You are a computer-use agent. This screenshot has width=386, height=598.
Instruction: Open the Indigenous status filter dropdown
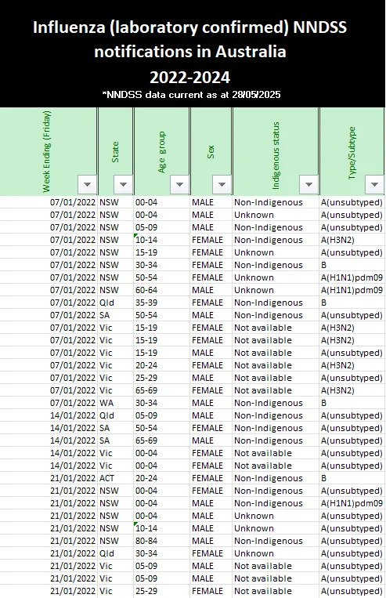pos(308,185)
